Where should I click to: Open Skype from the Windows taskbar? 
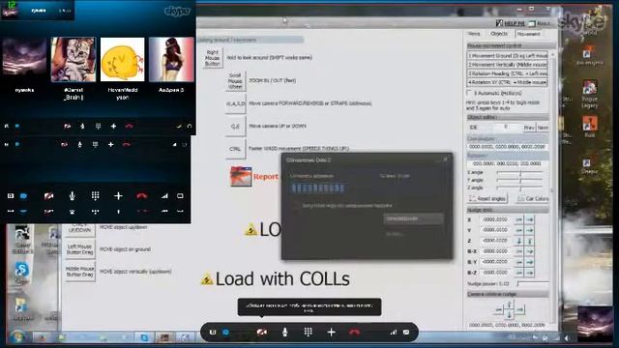(144, 337)
